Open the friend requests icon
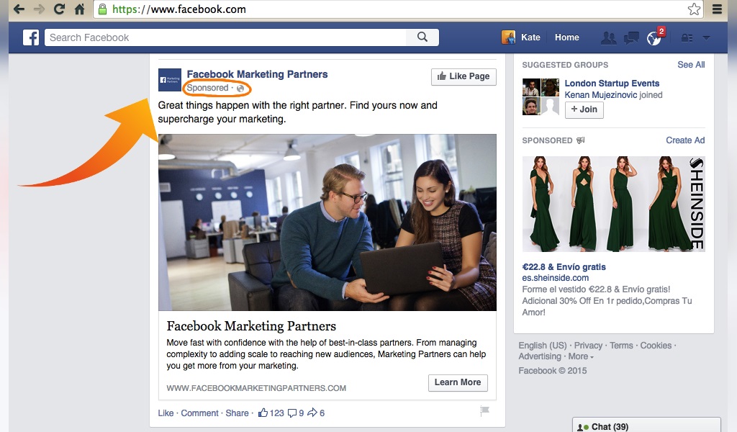 (608, 37)
